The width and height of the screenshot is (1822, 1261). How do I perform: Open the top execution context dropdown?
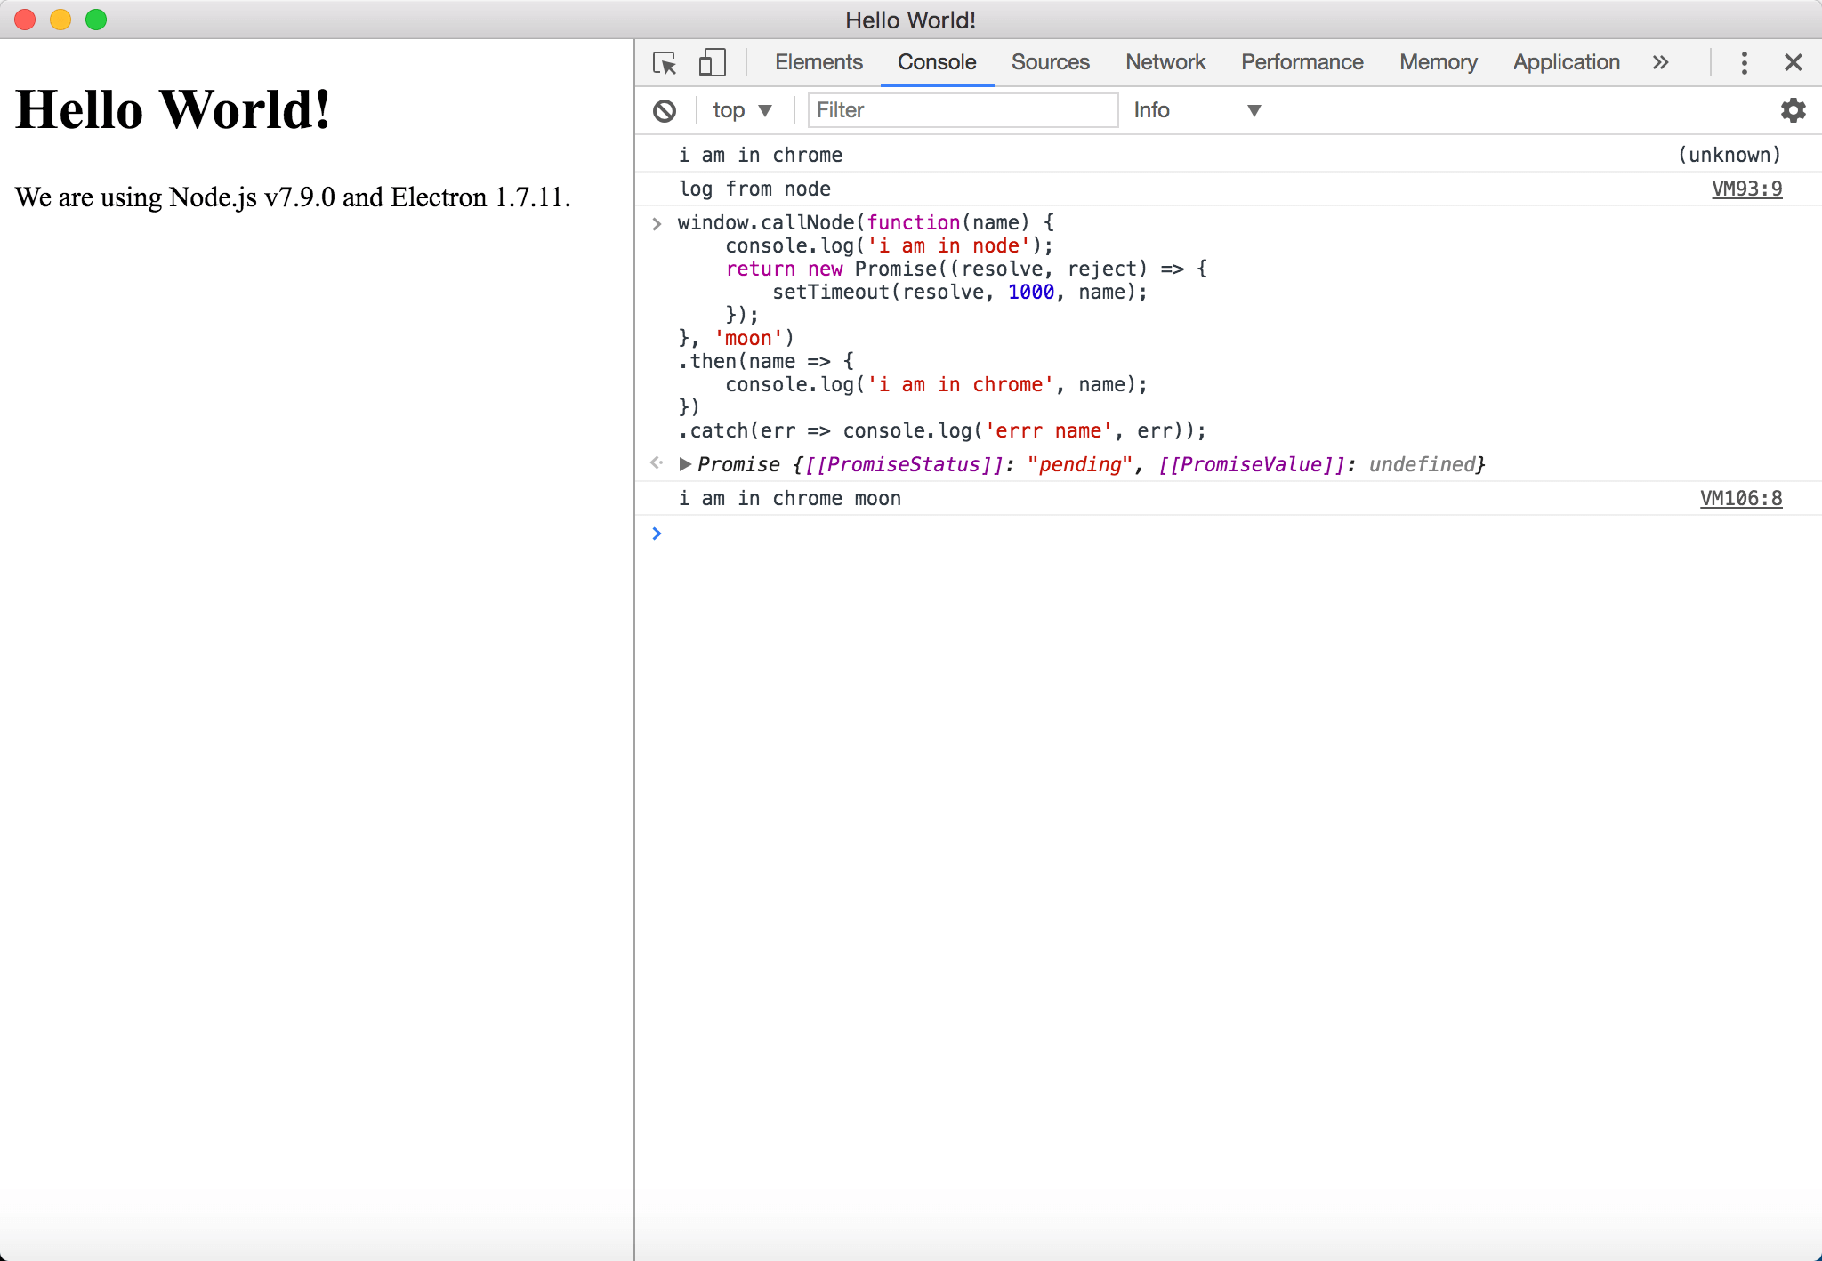(742, 110)
